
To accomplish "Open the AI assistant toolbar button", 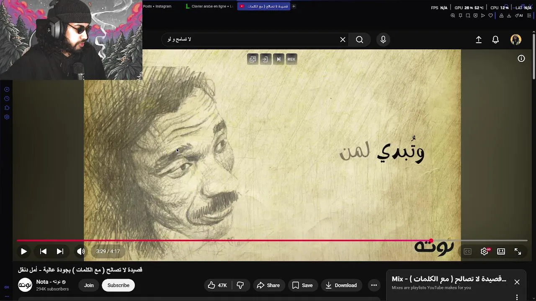I will tap(519, 15).
